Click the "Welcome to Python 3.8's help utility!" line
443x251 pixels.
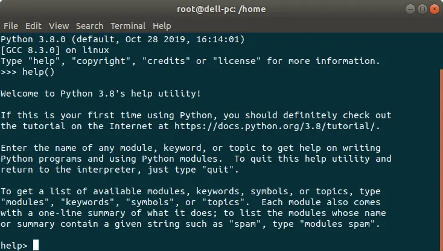click(101, 94)
